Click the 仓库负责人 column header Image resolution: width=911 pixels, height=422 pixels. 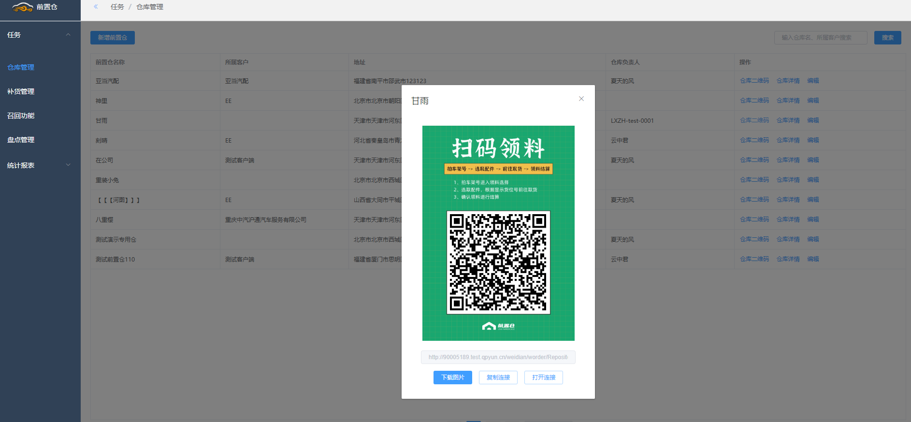coord(625,62)
